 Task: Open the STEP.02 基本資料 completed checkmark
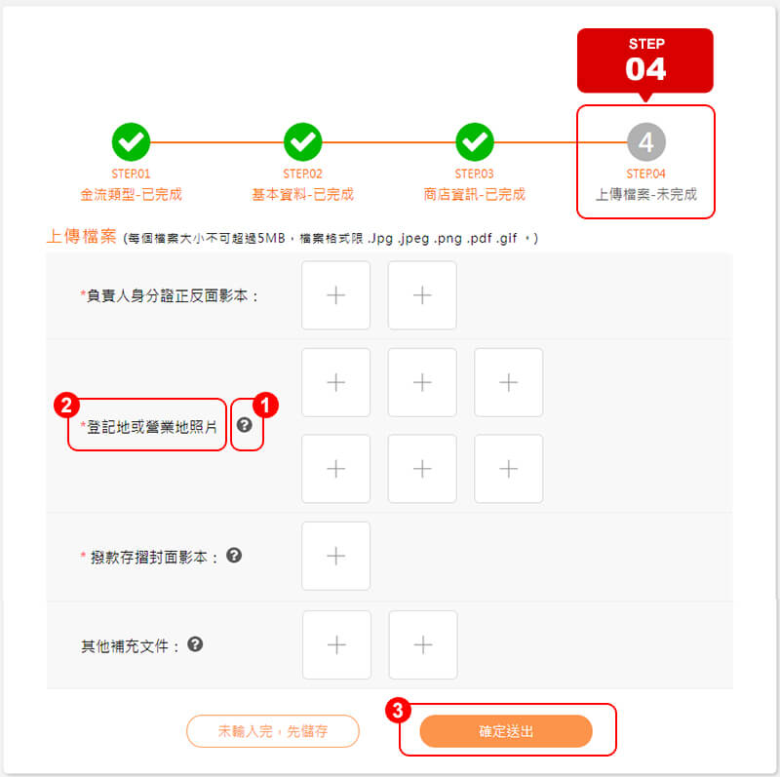click(302, 141)
